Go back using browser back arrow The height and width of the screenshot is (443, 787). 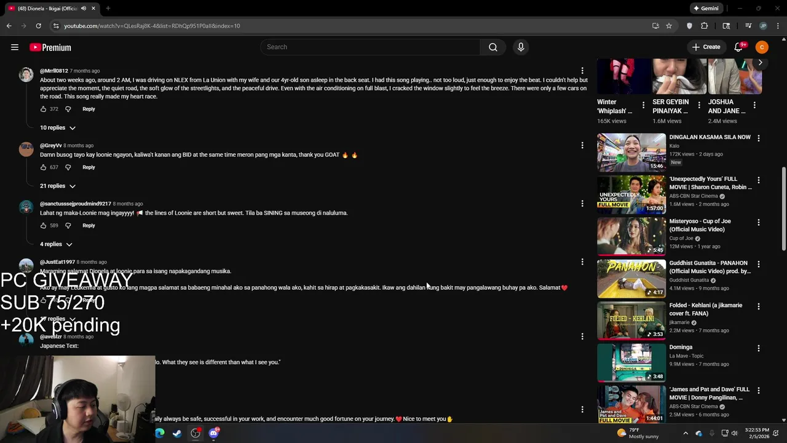click(x=9, y=26)
